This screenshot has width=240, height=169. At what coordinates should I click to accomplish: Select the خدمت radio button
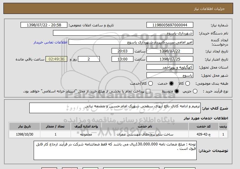coord(171,83)
